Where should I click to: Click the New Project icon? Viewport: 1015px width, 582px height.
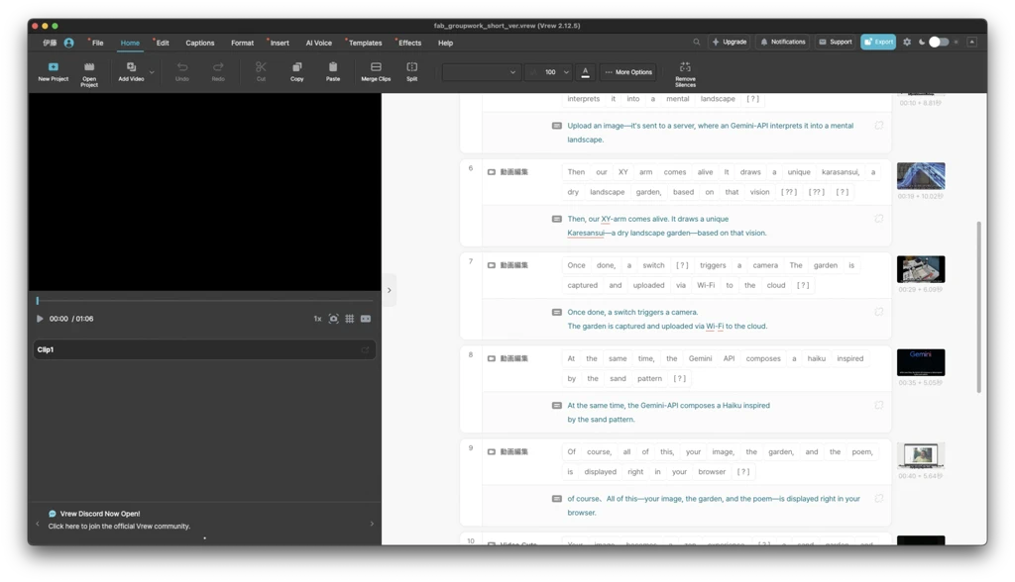point(54,66)
